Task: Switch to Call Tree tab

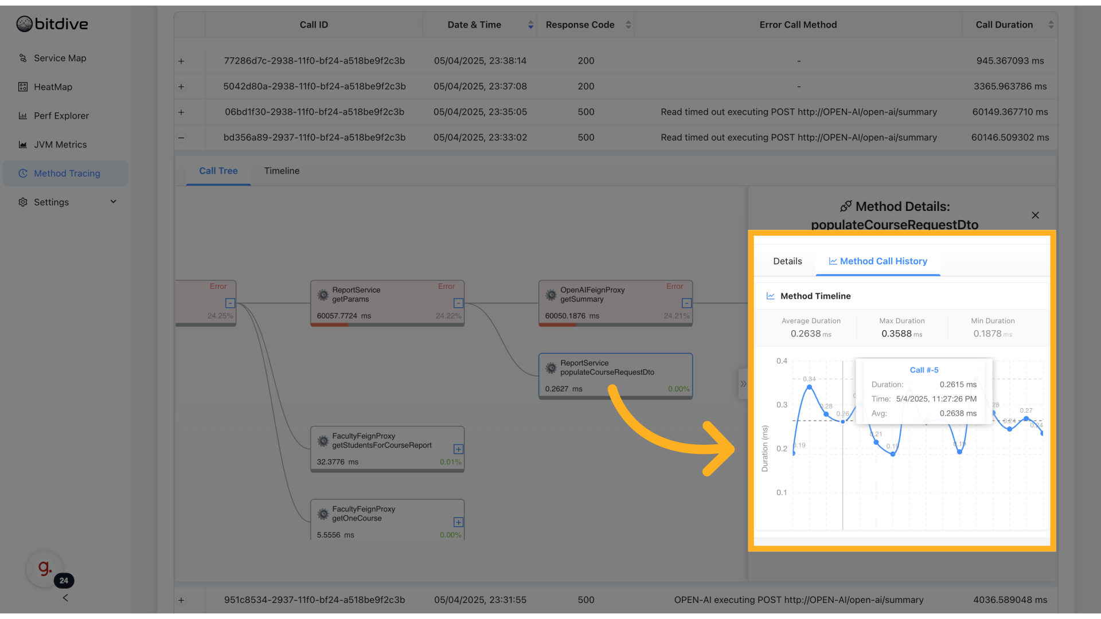Action: [x=218, y=171]
